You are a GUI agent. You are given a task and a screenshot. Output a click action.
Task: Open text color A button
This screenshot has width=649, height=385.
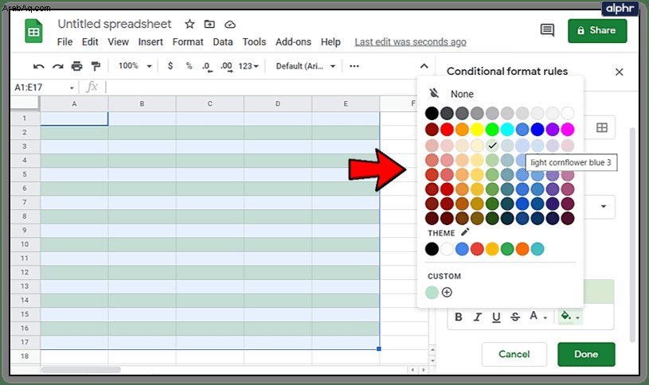pos(538,317)
